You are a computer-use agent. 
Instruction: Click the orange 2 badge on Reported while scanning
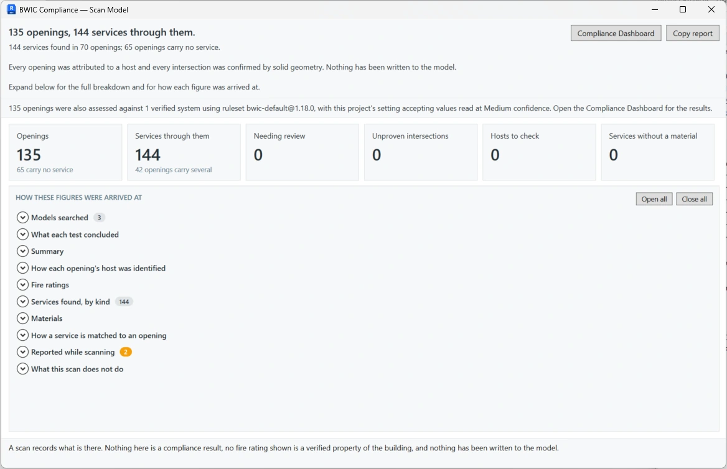[x=126, y=352]
